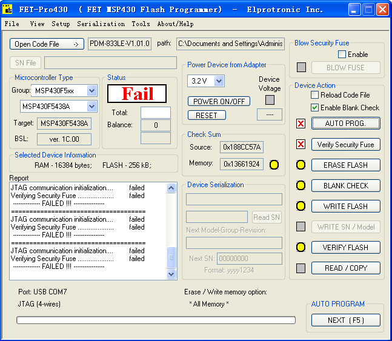Click the POWER ON/OFF button
Viewport: 392px width, 341px height.
(219, 101)
